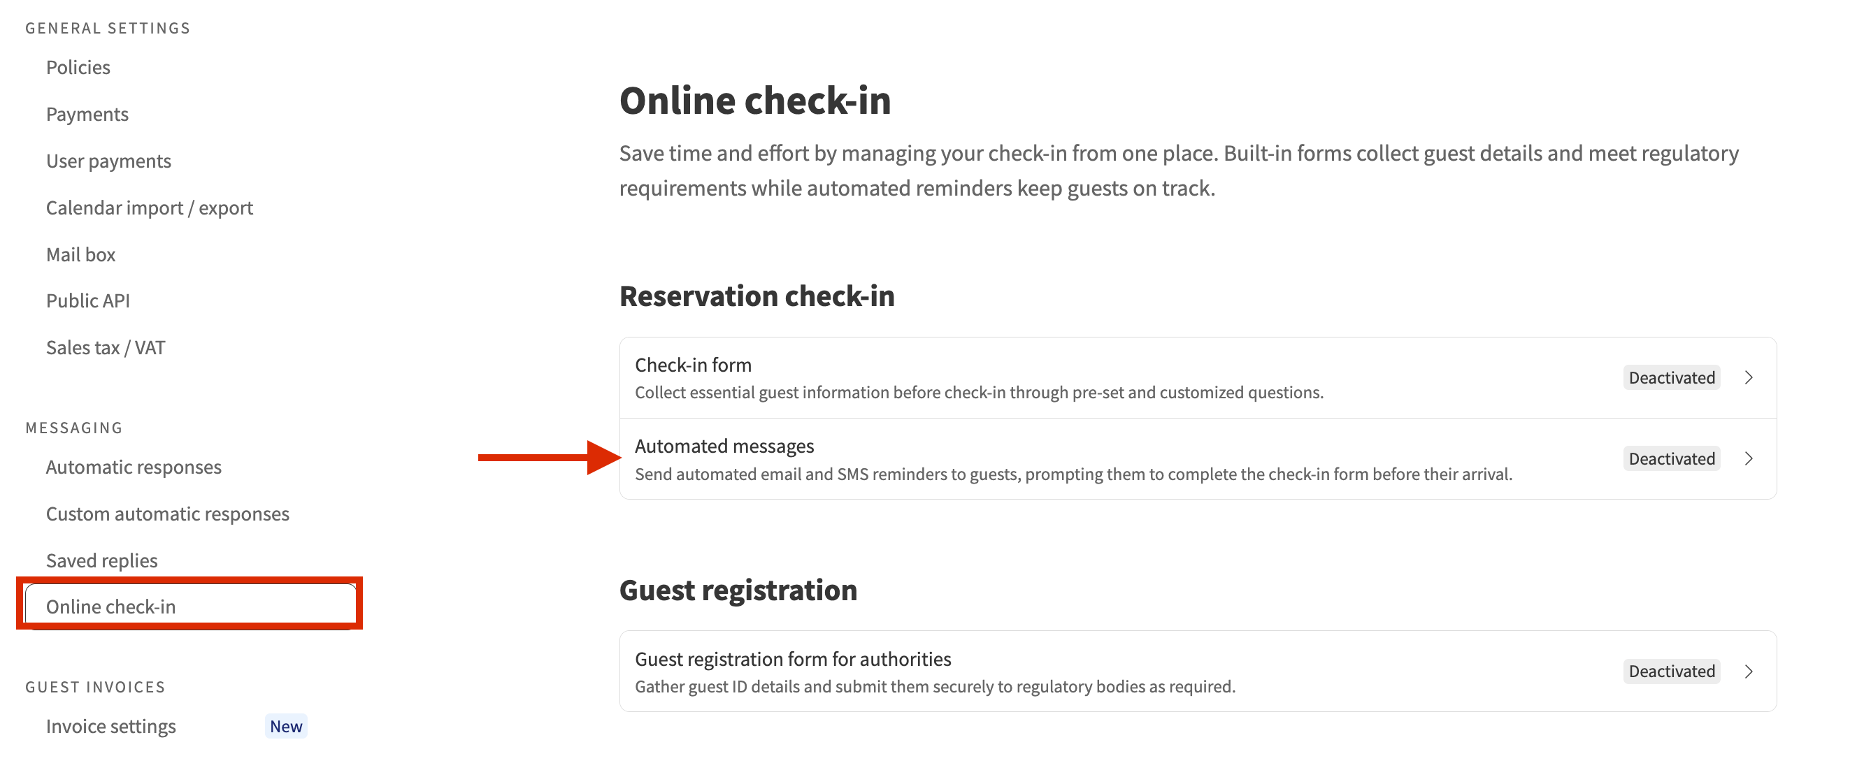Go to Payments settings
Image resolution: width=1864 pixels, height=777 pixels.
(x=87, y=115)
